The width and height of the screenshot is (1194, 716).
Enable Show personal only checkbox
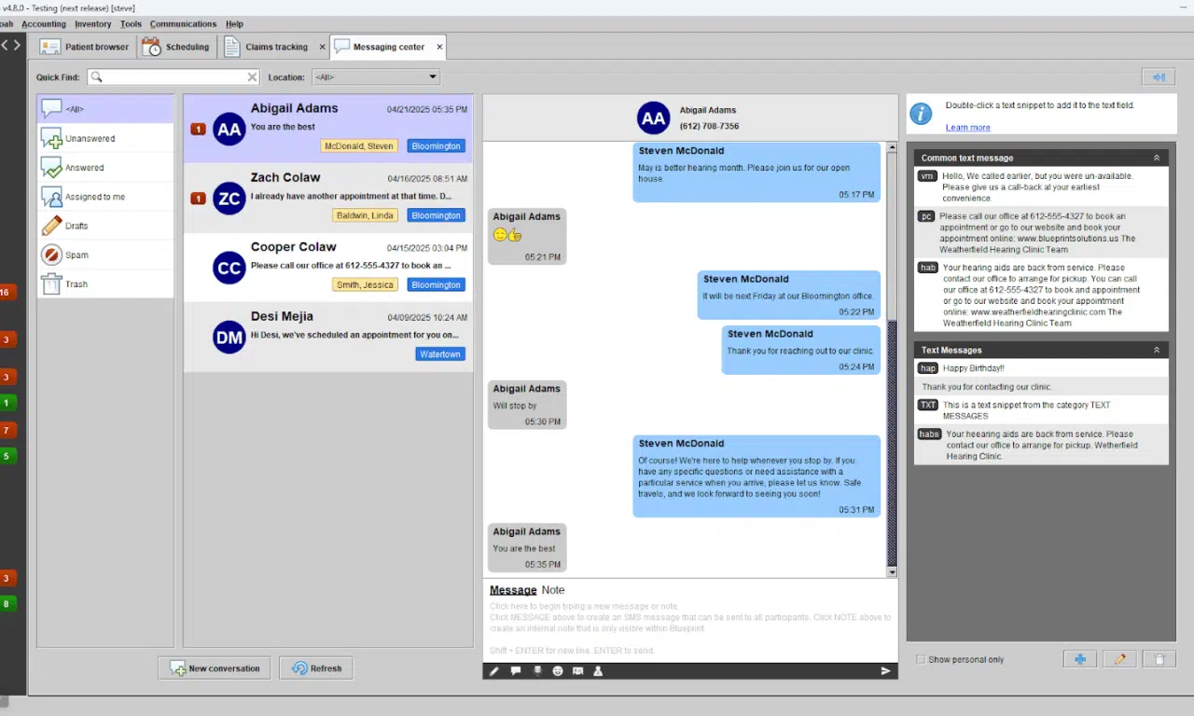point(921,659)
